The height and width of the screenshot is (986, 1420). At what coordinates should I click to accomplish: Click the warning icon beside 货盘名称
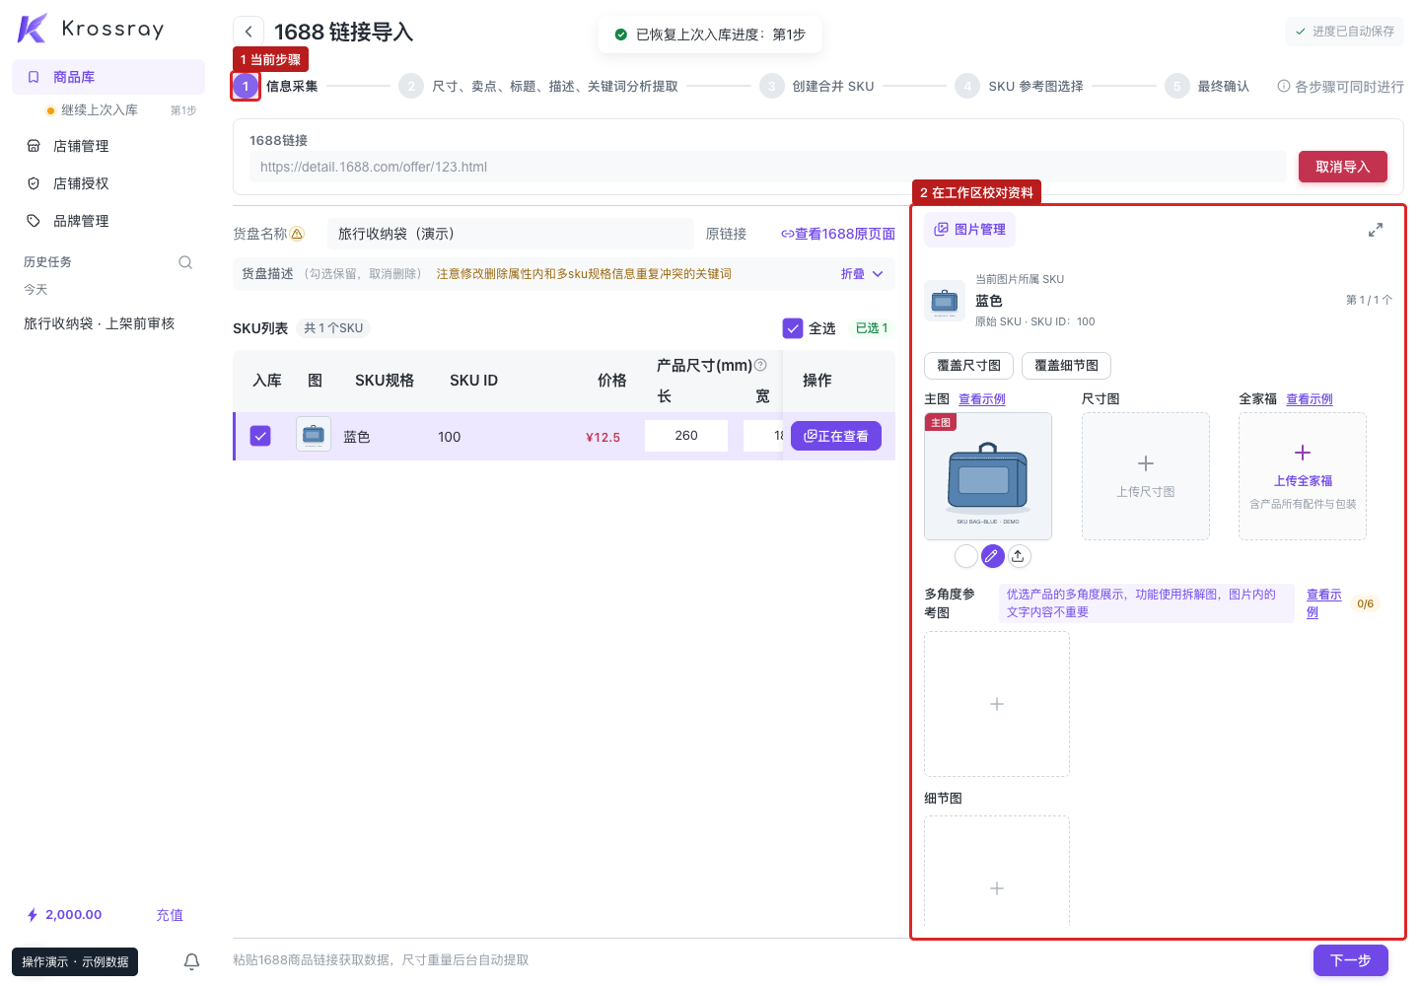[297, 234]
